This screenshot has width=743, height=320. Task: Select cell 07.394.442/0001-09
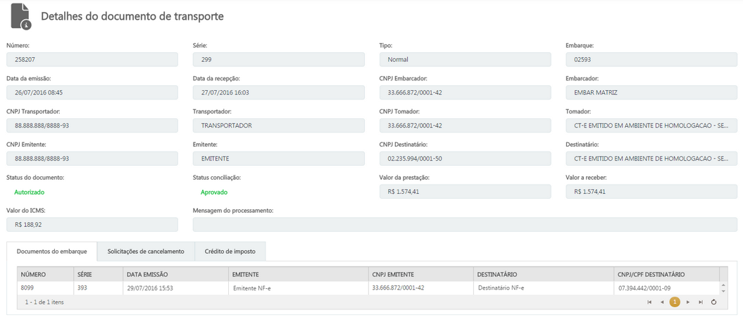pyautogui.click(x=667, y=288)
